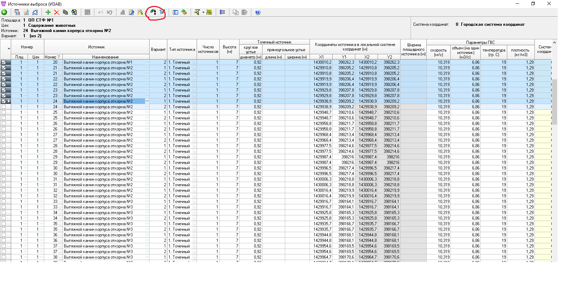This screenshot has width=562, height=284.
Task: Open source type dropdown in first row
Action: tap(194, 63)
